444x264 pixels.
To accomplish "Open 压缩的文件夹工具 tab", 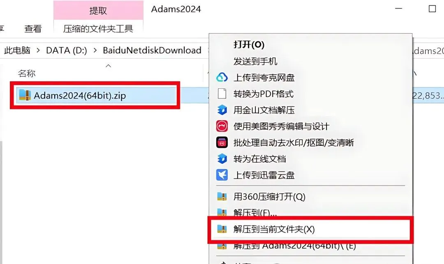I will click(98, 29).
